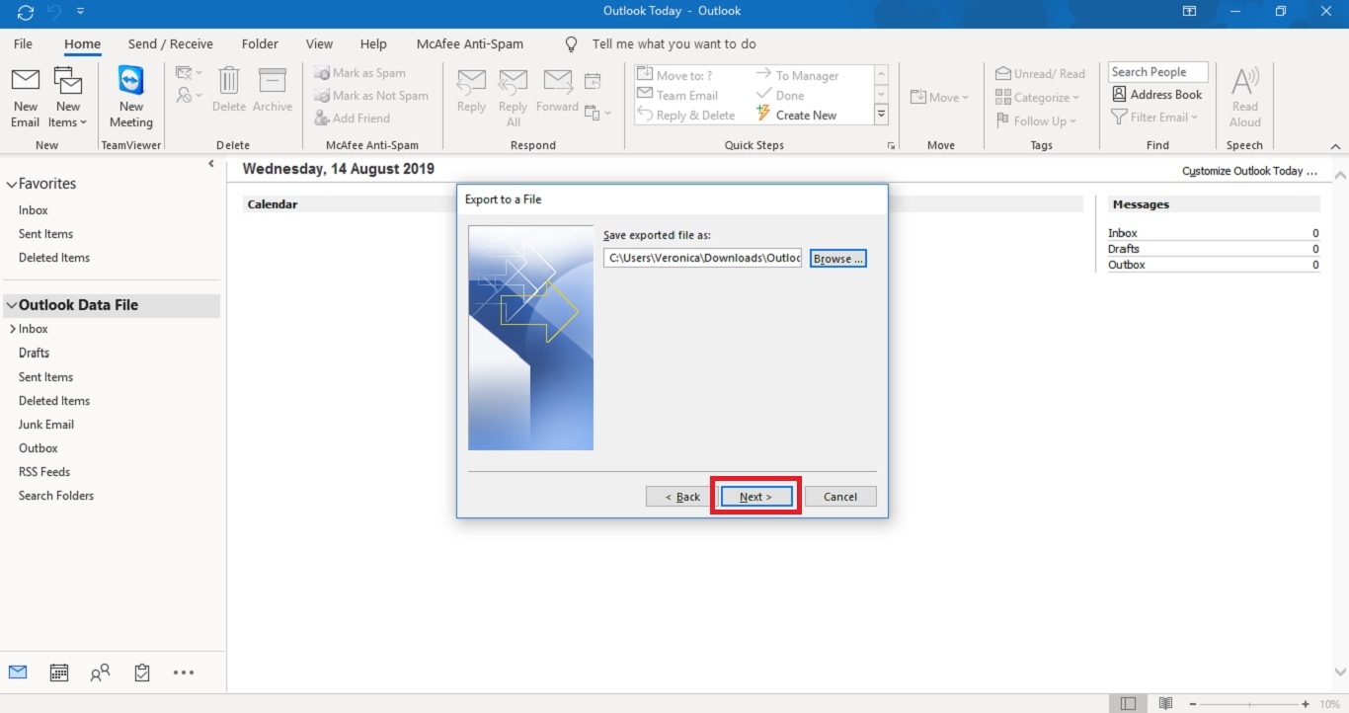This screenshot has width=1349, height=713.
Task: Open the Address Book
Action: (1157, 95)
